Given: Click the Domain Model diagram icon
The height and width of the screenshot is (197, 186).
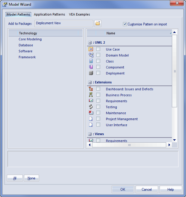Looking at the screenshot, I should pos(91,55).
